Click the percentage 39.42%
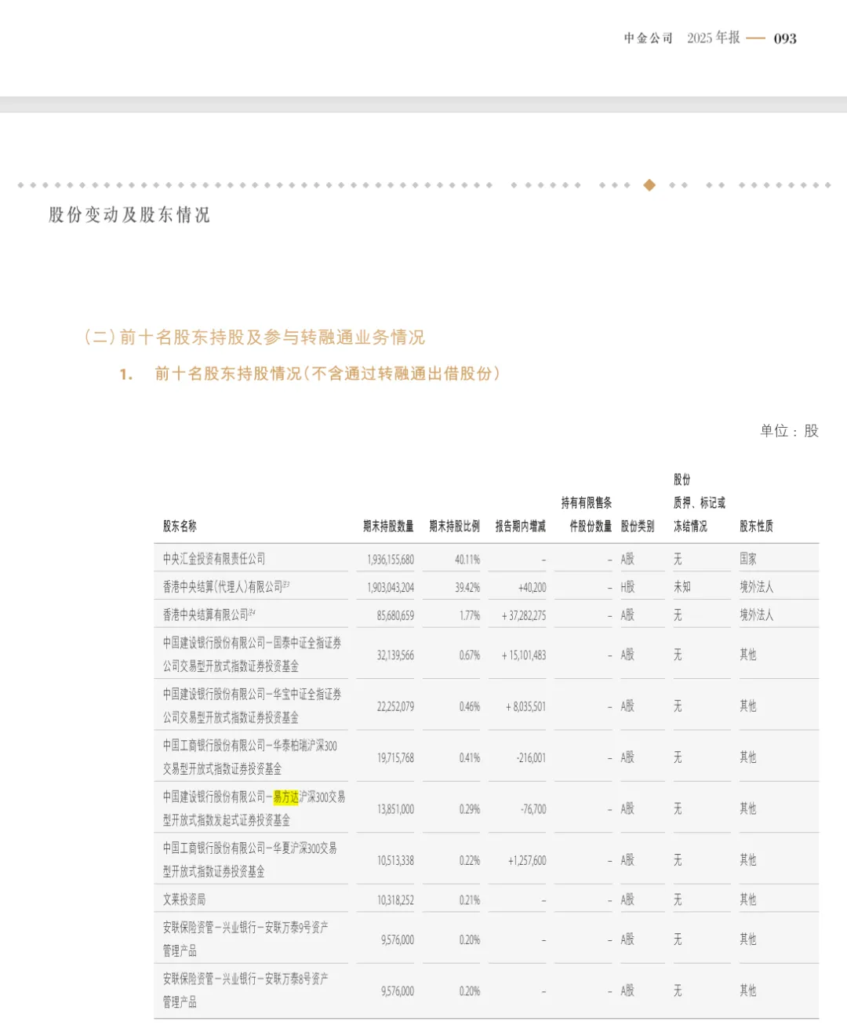847x1025 pixels. point(467,587)
